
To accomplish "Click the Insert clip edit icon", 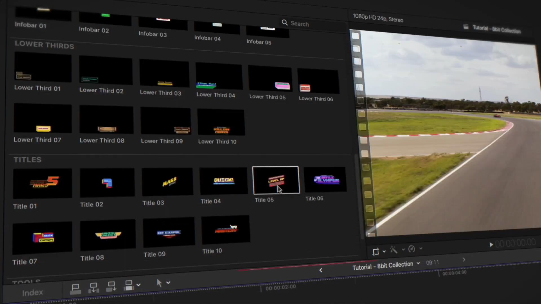I will (x=94, y=288).
